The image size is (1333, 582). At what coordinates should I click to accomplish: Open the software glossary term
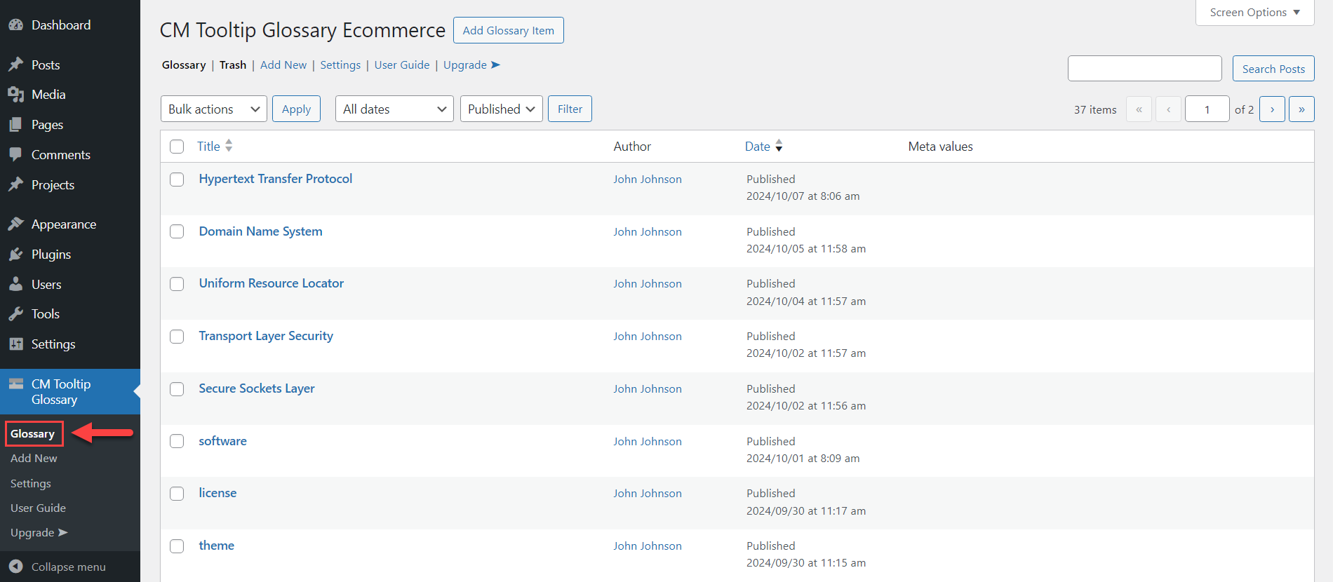pyautogui.click(x=222, y=441)
